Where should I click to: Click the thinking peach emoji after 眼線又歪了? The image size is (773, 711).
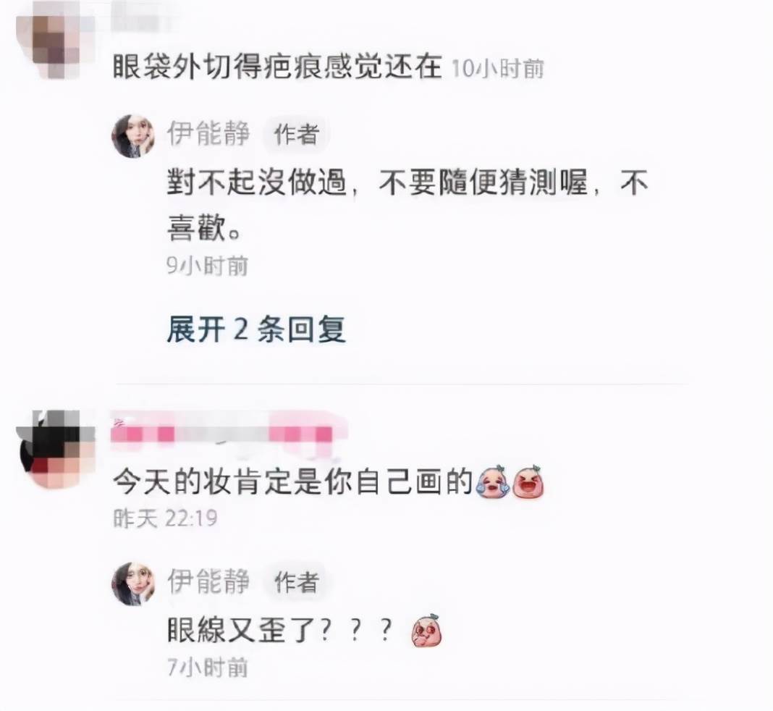click(x=426, y=630)
